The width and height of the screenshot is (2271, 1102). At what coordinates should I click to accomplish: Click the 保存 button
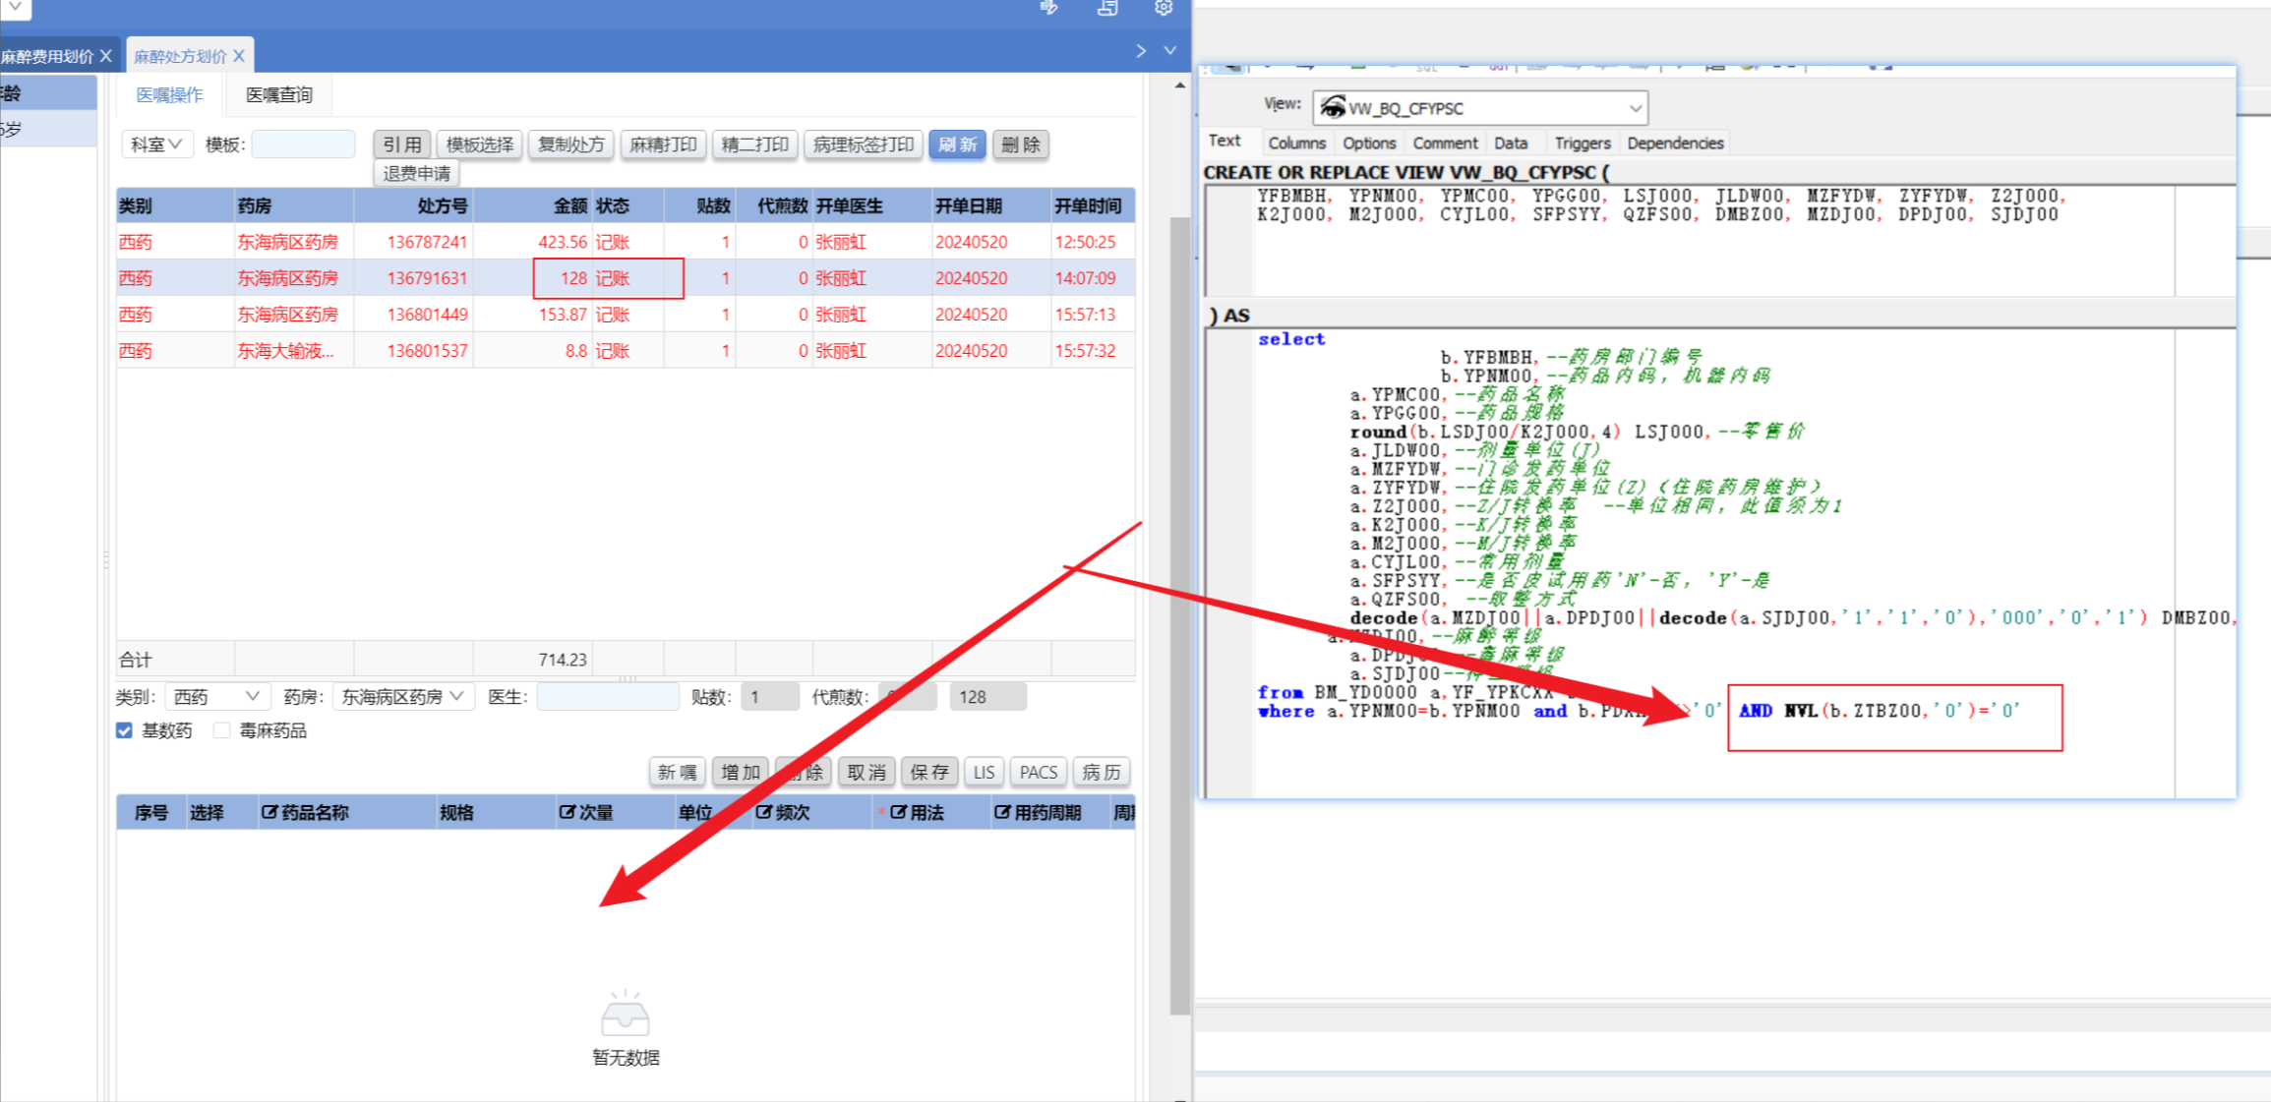928,772
